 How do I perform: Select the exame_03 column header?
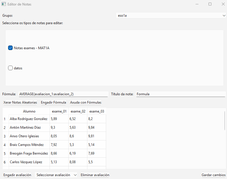pyautogui.click(x=97, y=111)
